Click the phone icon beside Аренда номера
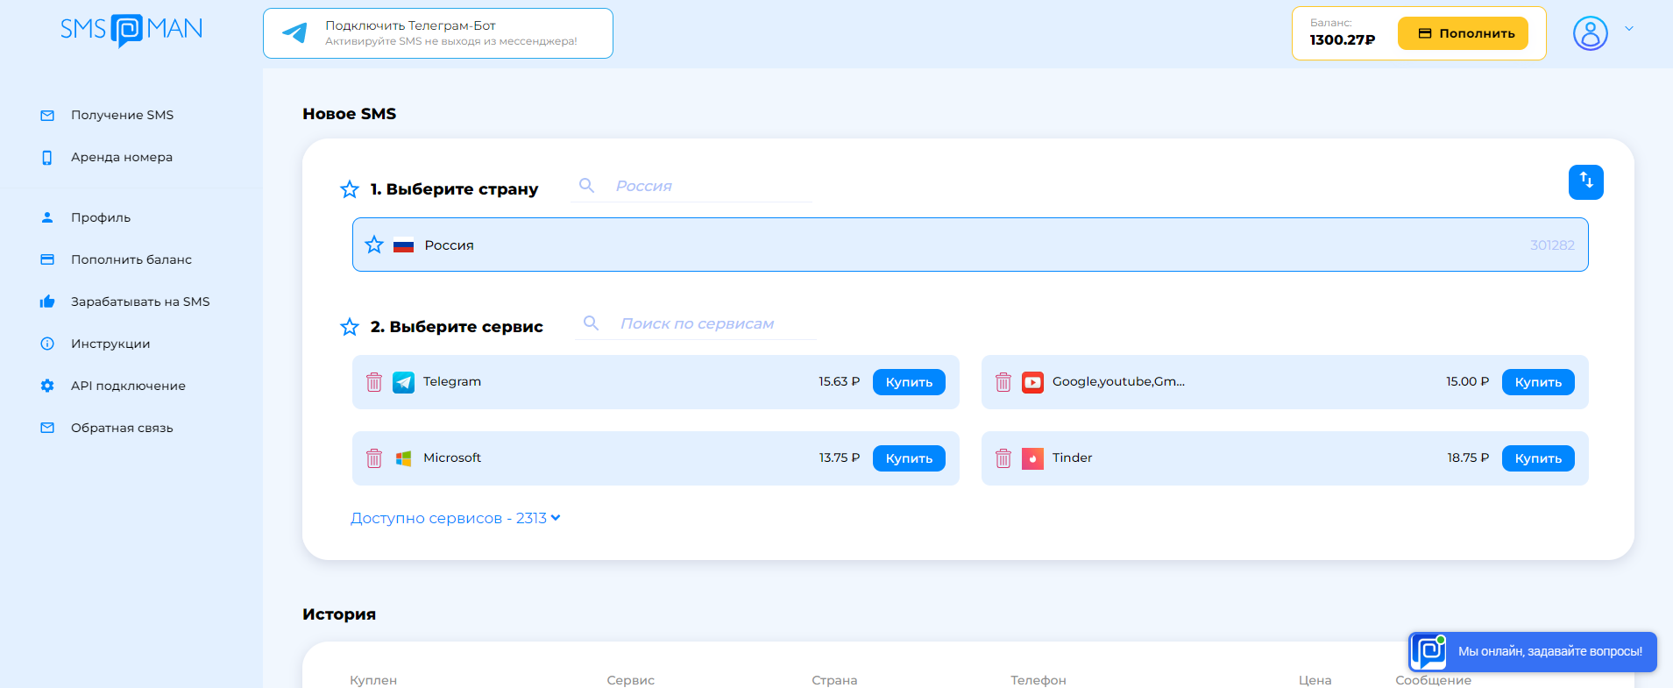 [47, 158]
